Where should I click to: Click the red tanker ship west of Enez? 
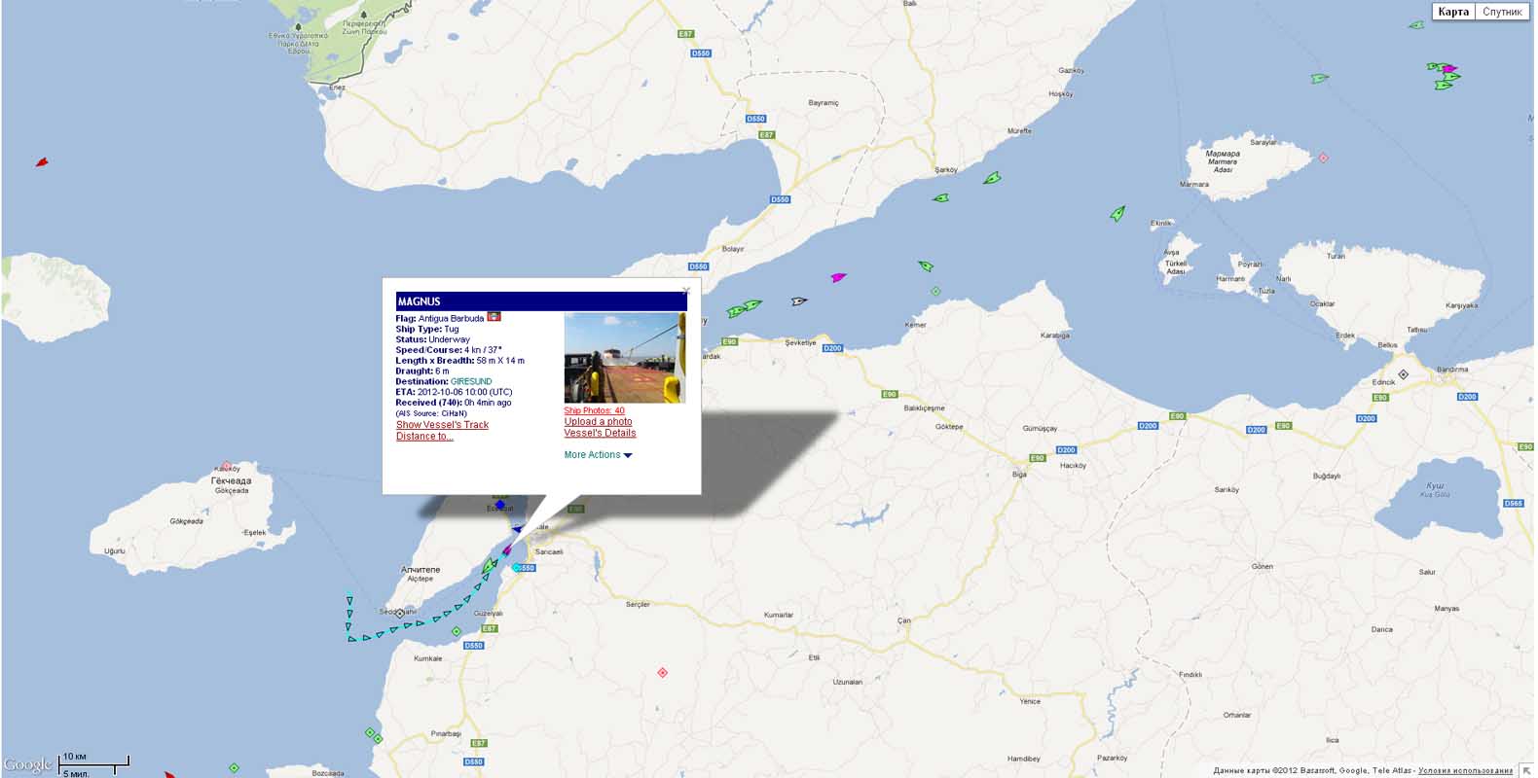[x=42, y=162]
